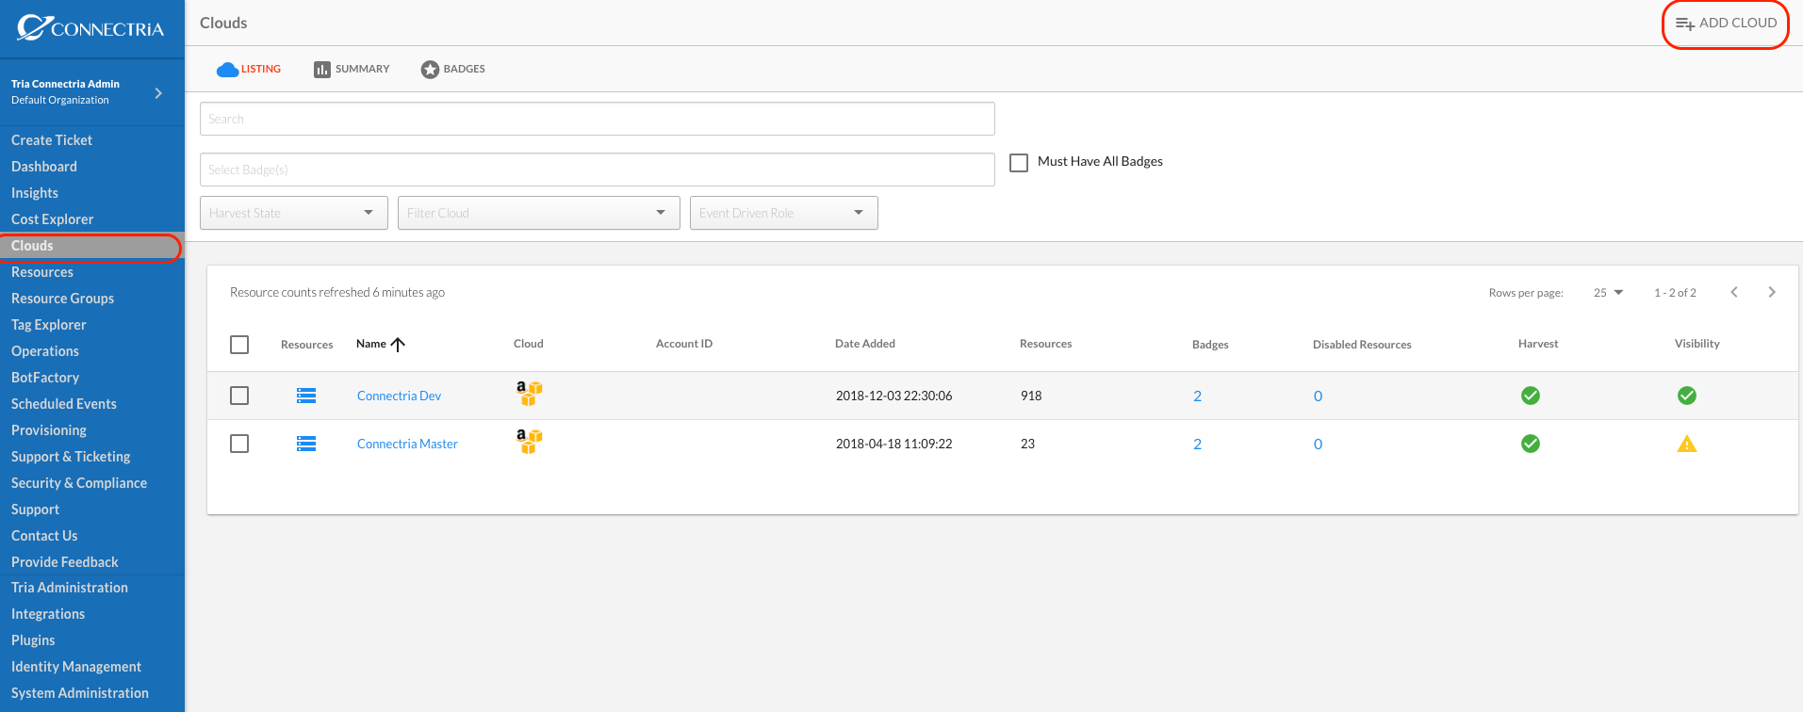Screen dimensions: 1803x712
Task: Open Provisioning in sidebar
Action: coord(49,430)
